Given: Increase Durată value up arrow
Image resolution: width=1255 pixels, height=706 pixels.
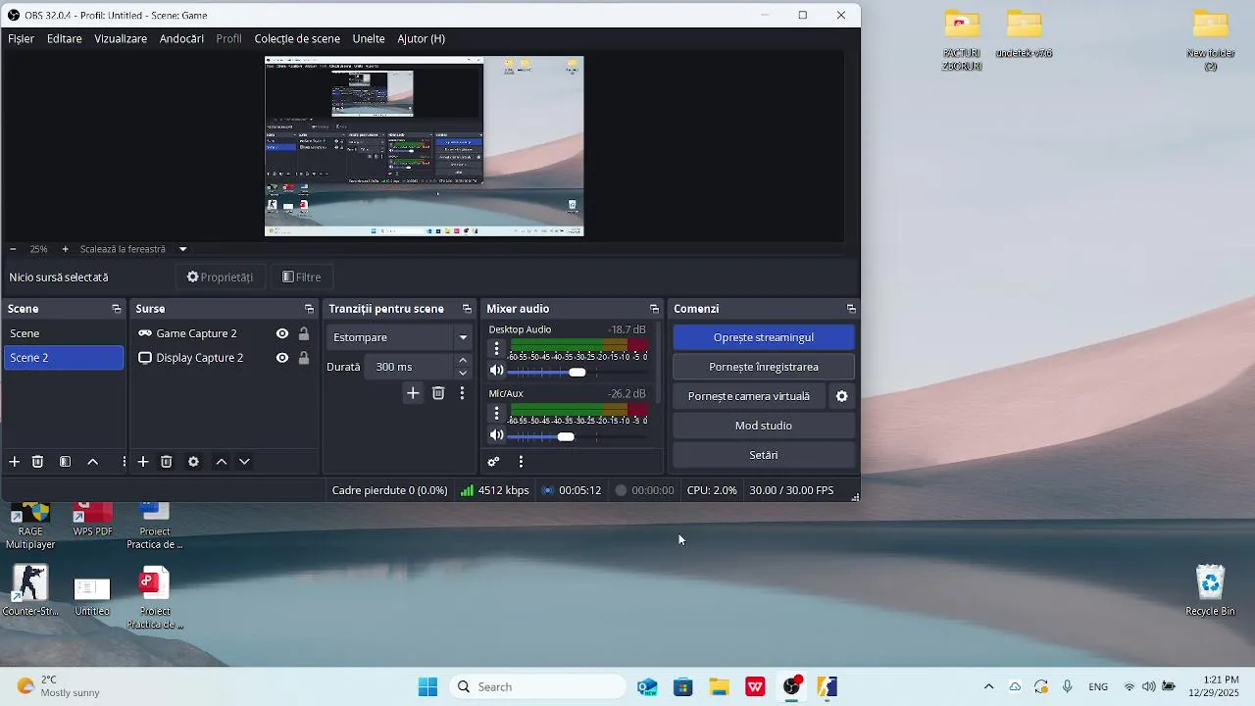Looking at the screenshot, I should (x=463, y=361).
